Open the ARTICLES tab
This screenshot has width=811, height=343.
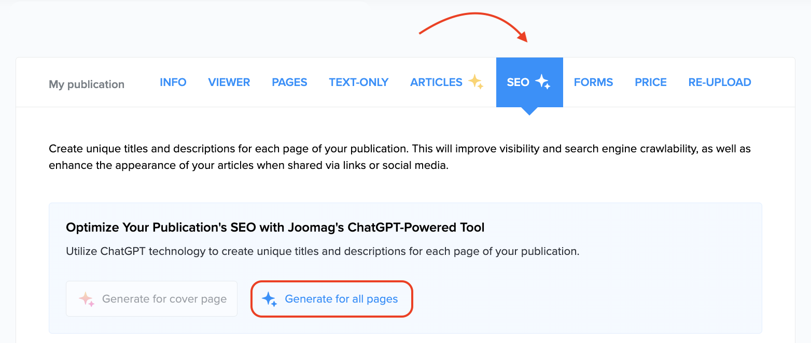coord(436,82)
